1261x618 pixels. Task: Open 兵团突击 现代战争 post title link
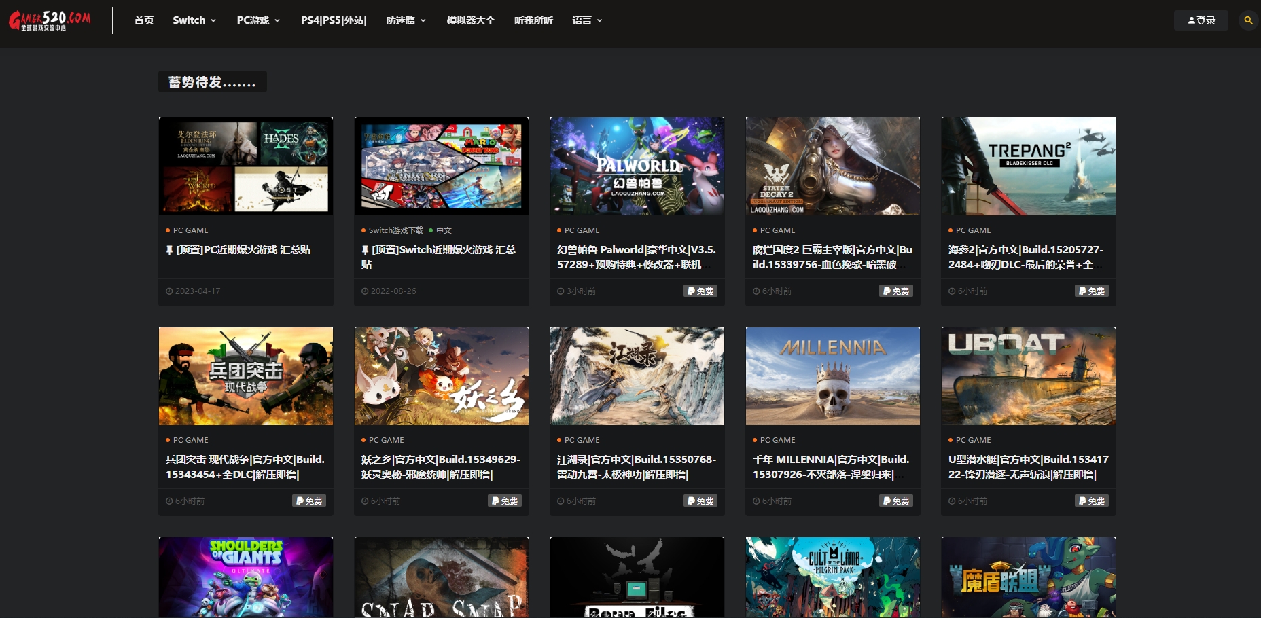point(245,467)
